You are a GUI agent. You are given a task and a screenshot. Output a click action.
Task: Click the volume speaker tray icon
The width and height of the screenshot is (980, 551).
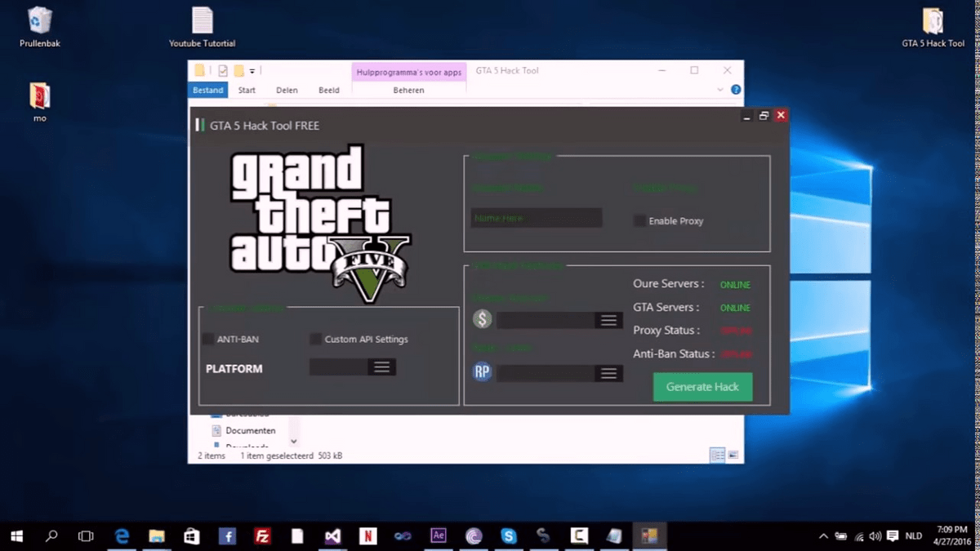click(875, 536)
